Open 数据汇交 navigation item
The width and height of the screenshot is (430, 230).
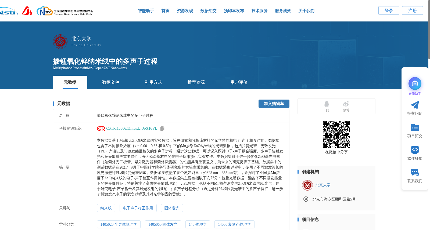(x=208, y=11)
